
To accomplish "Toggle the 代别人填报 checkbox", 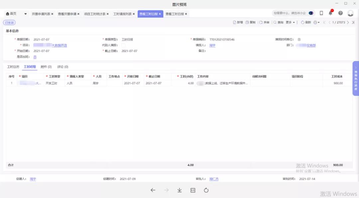I will click(123, 45).
